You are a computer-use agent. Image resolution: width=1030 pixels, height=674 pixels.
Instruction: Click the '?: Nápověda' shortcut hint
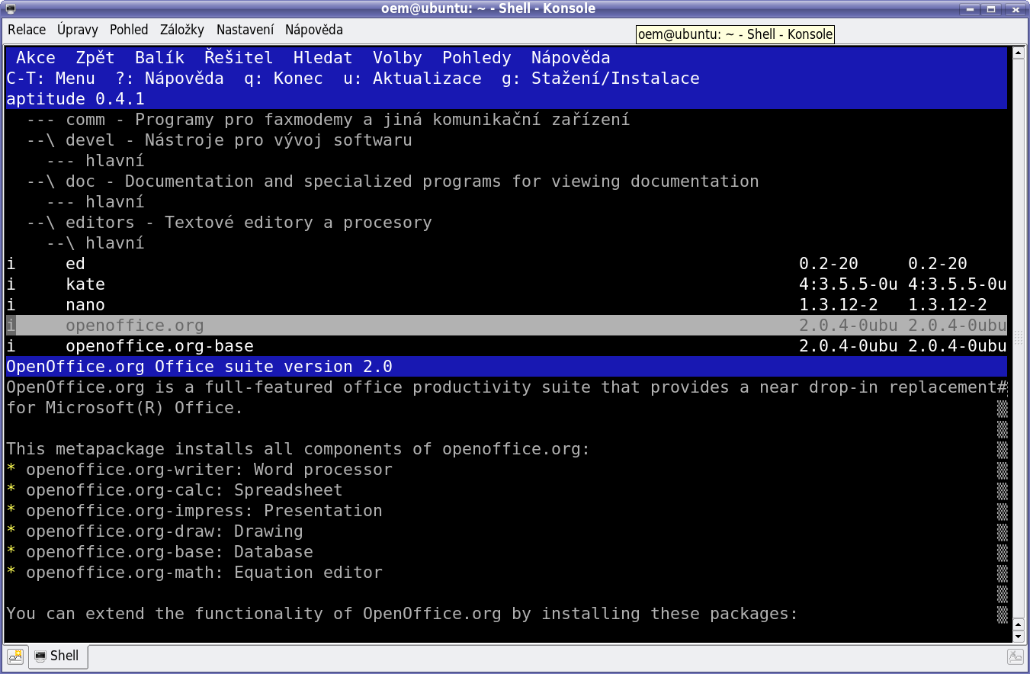[170, 79]
